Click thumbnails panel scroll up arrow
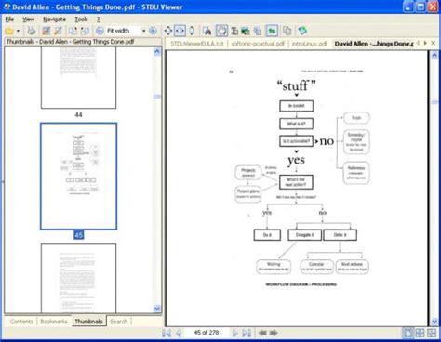The height and width of the screenshot is (342, 441). pos(157,51)
